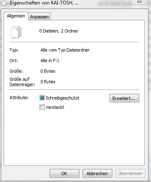Switch to the Allgemein tab

[x=16, y=16]
